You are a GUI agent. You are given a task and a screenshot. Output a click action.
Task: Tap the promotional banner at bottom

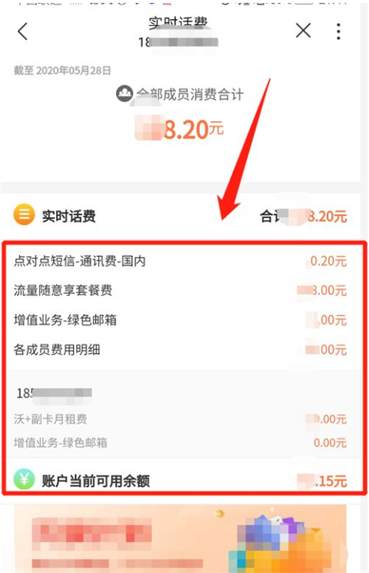coord(180,538)
